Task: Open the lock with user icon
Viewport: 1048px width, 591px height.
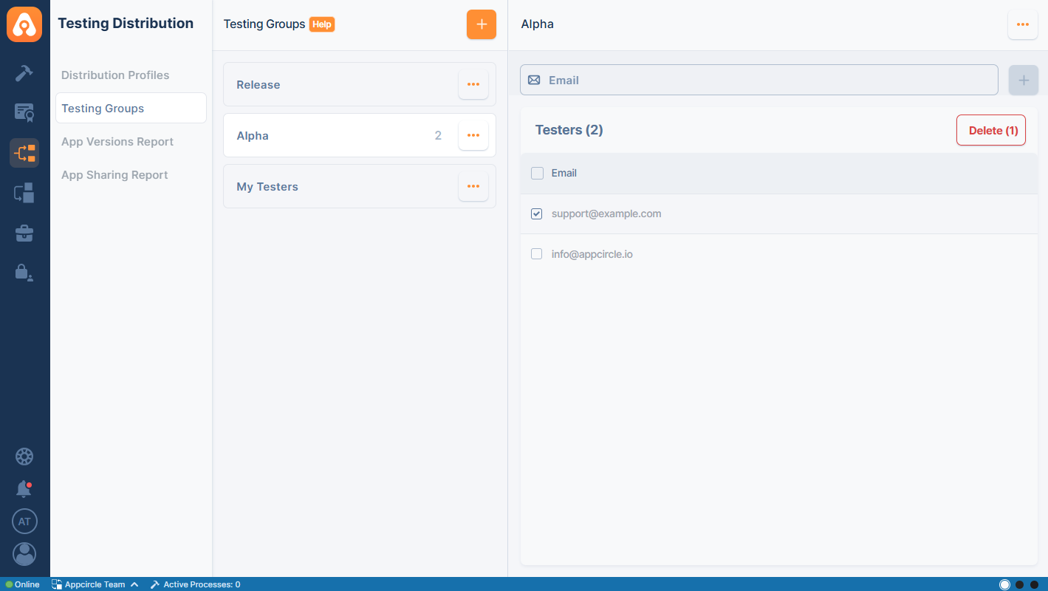Action: click(x=24, y=273)
